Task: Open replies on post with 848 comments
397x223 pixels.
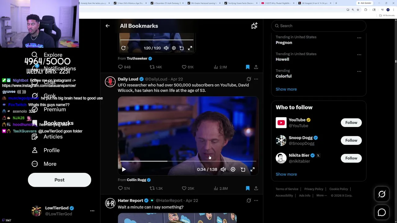Action: coord(124,67)
